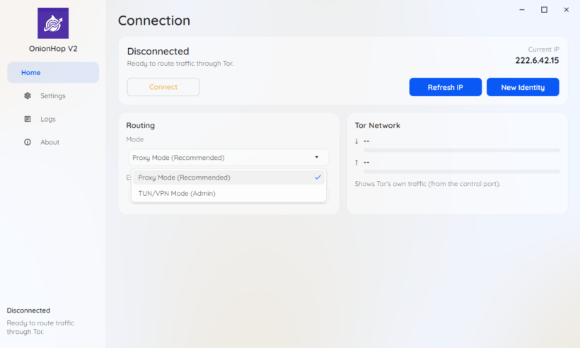Viewport: 580px width, 348px height.
Task: Click the OnionHop purple logo
Action: (53, 23)
